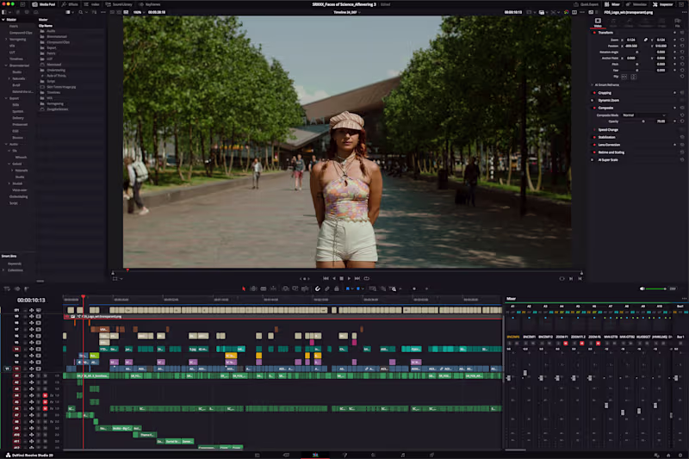This screenshot has width=689, height=459.
Task: Collapse the Export bin
Action: pyautogui.click(x=6, y=98)
